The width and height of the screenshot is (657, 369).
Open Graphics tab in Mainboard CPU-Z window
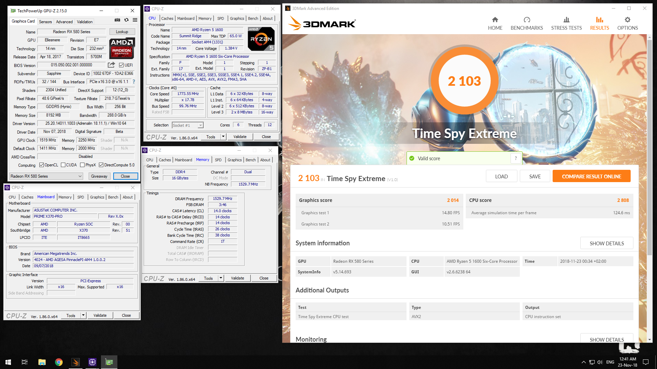tap(97, 197)
